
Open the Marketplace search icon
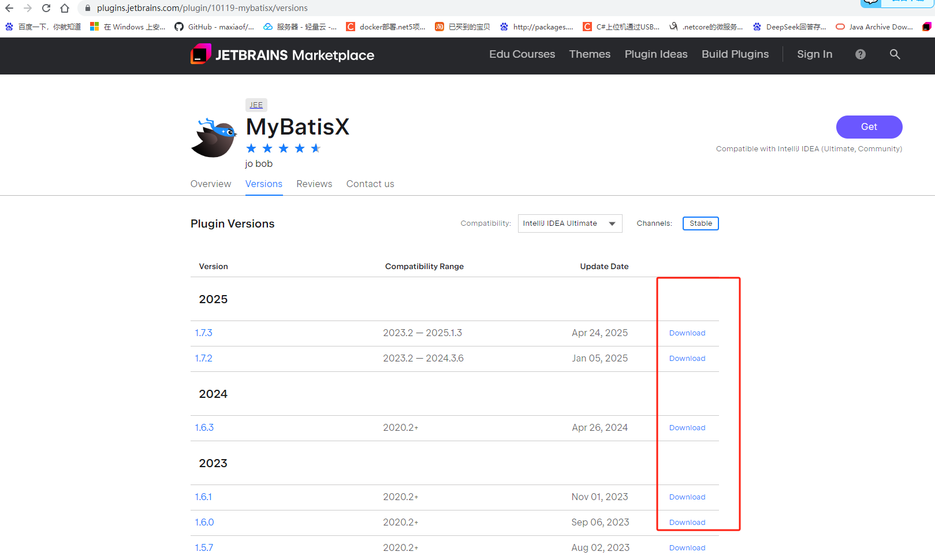coord(895,54)
